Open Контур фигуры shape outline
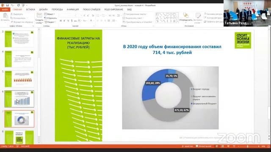Screen dimensions: 271x152 click(x=213, y=18)
